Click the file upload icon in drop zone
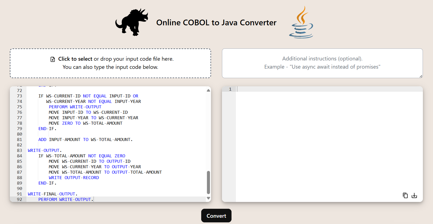 [53, 59]
